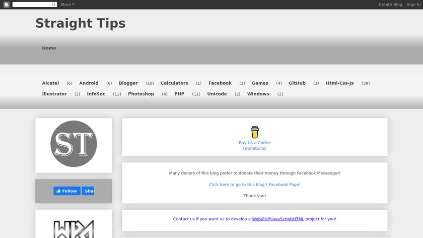Open the Illustrator label
The width and height of the screenshot is (423, 238).
54,94
